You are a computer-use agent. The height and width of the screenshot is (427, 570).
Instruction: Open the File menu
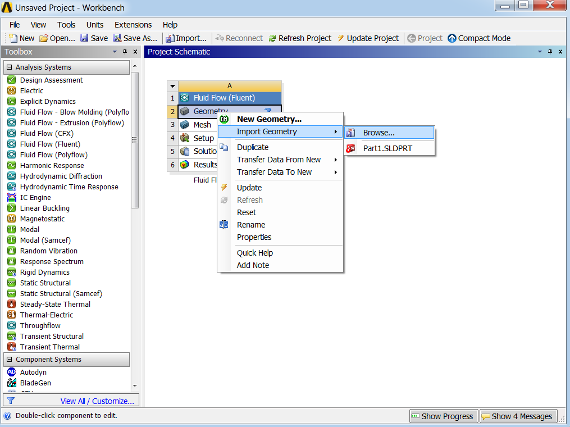15,25
